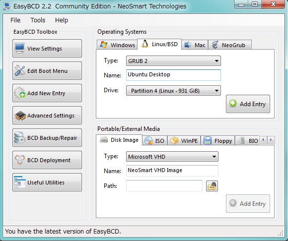Select the Linux/BSD tab
Image resolution: width=288 pixels, height=241 pixels.
click(x=159, y=44)
